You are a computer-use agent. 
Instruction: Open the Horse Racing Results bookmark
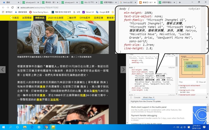39,12
